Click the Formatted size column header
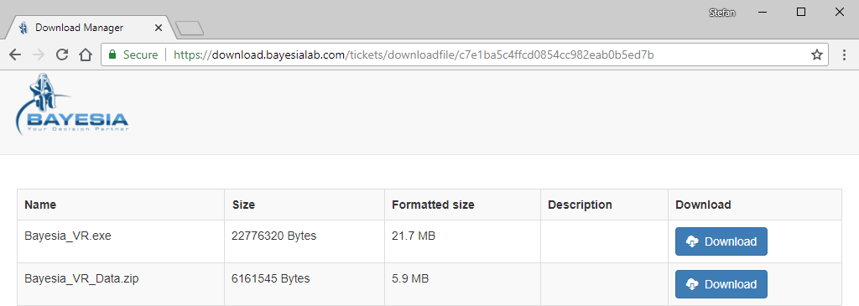859x306 pixels. tap(433, 205)
